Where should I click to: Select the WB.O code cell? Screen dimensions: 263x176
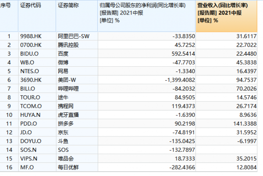pos(37,62)
